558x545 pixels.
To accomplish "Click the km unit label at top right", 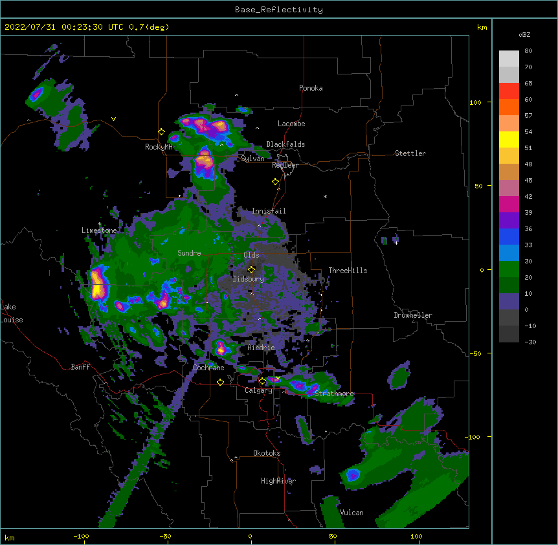I will click(x=482, y=27).
